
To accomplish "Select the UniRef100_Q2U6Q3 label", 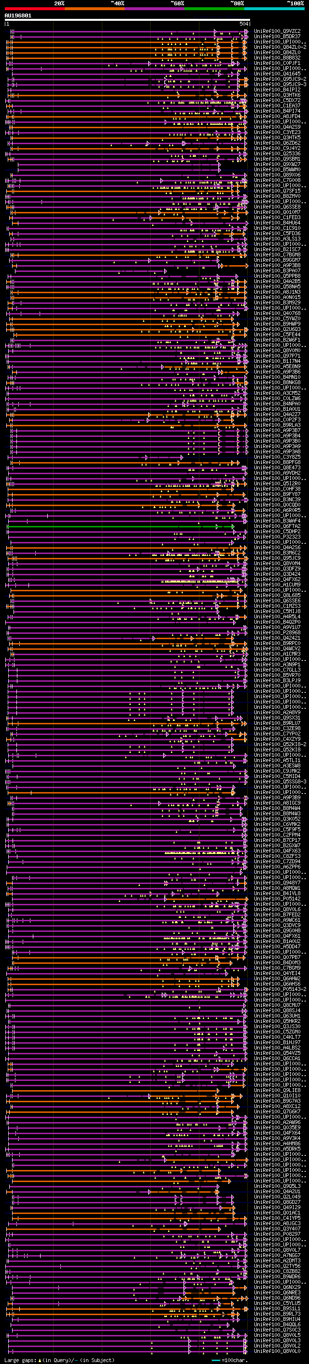I will [x=277, y=330].
